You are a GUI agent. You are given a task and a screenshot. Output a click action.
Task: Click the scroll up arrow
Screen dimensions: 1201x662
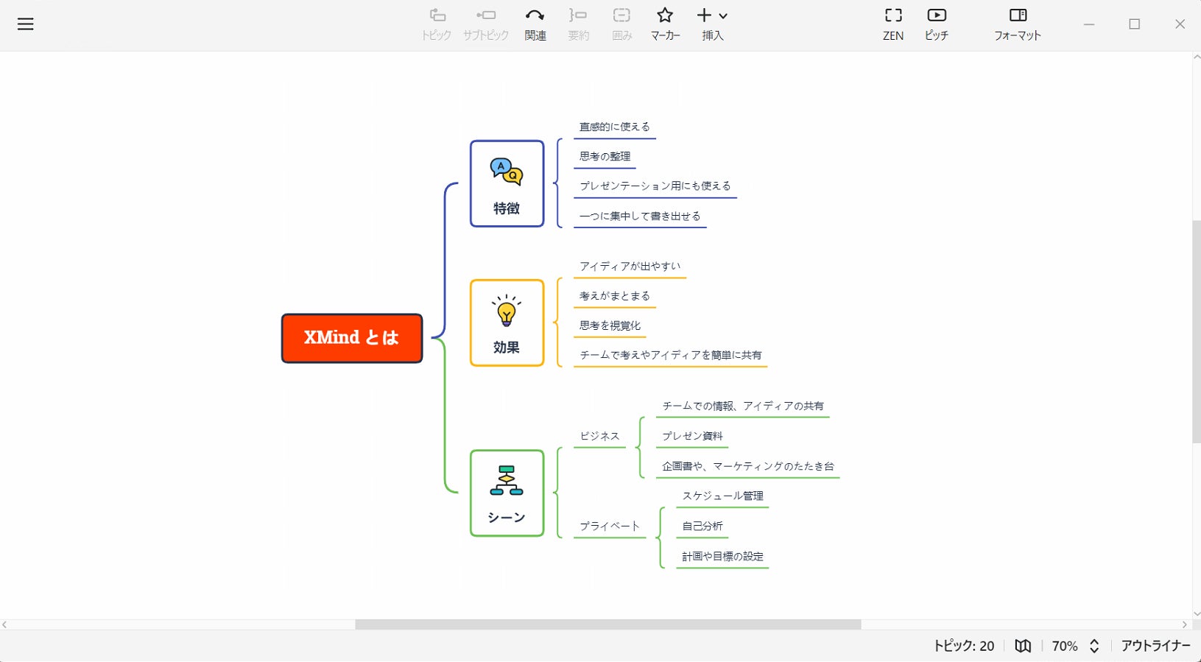[x=1196, y=57]
